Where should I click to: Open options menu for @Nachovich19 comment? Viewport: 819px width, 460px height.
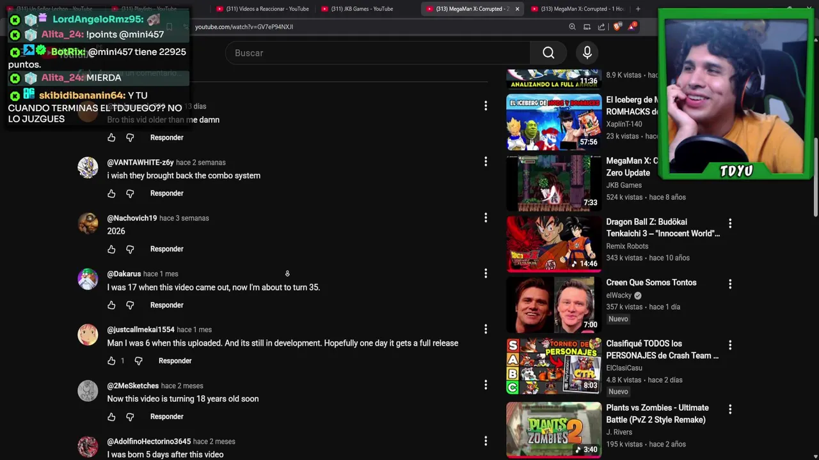pyautogui.click(x=486, y=217)
